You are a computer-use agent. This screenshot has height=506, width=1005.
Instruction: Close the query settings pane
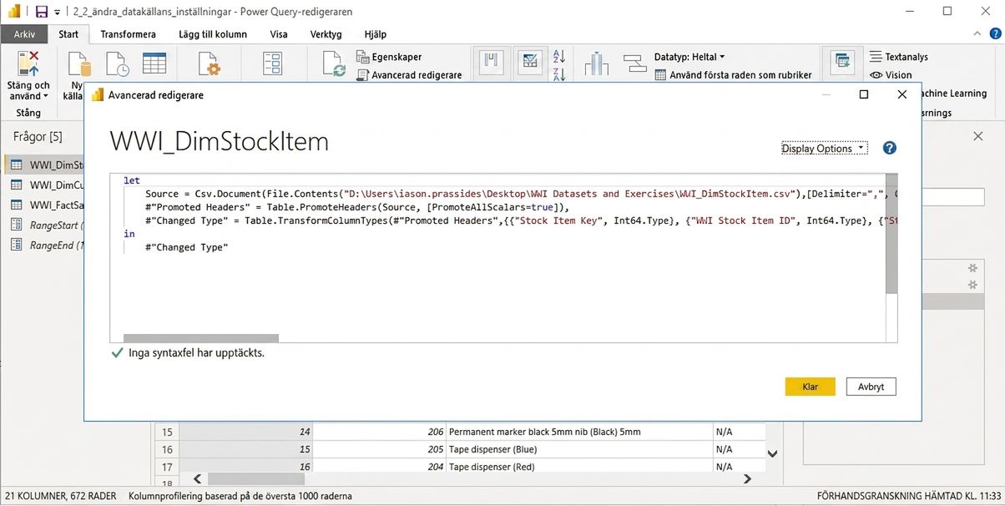click(978, 136)
